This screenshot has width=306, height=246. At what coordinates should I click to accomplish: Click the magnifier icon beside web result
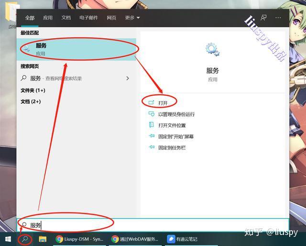click(x=23, y=78)
